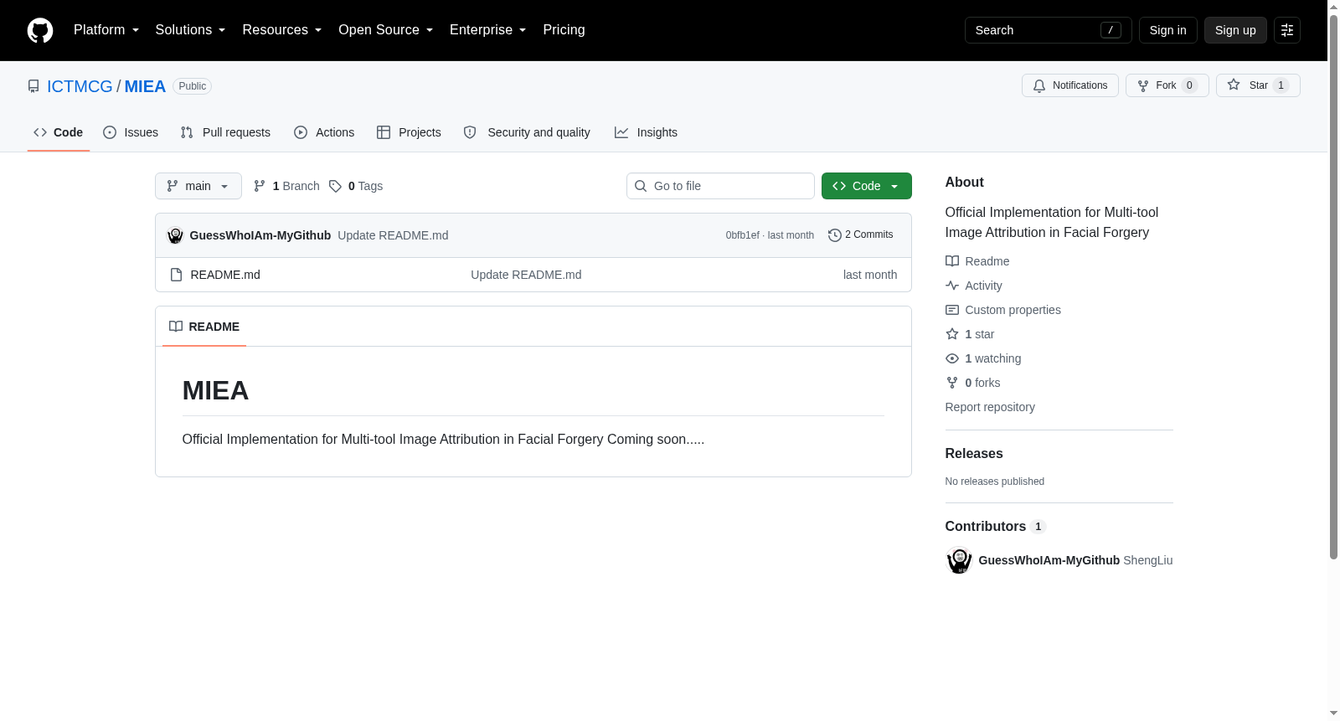Click the contributor avatar under Contributors
This screenshot has height=721, width=1340.
click(x=959, y=560)
